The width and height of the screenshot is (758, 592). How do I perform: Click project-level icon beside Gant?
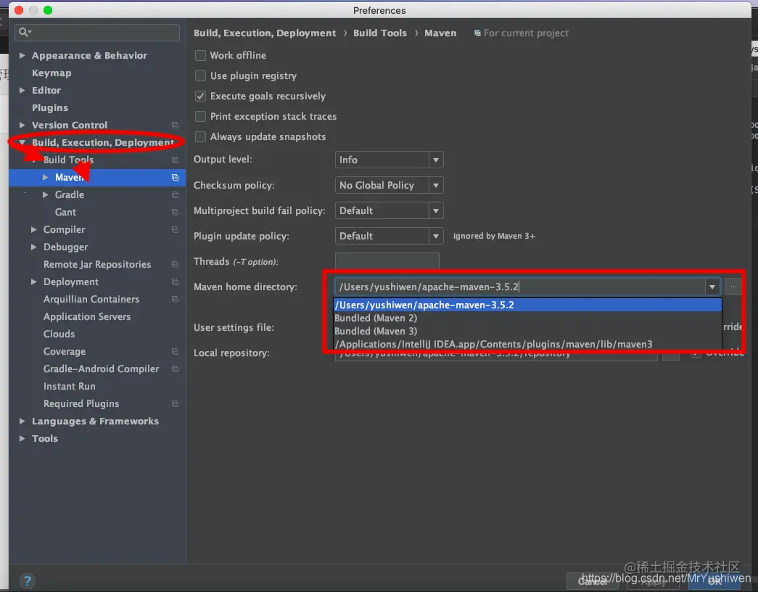pos(175,213)
